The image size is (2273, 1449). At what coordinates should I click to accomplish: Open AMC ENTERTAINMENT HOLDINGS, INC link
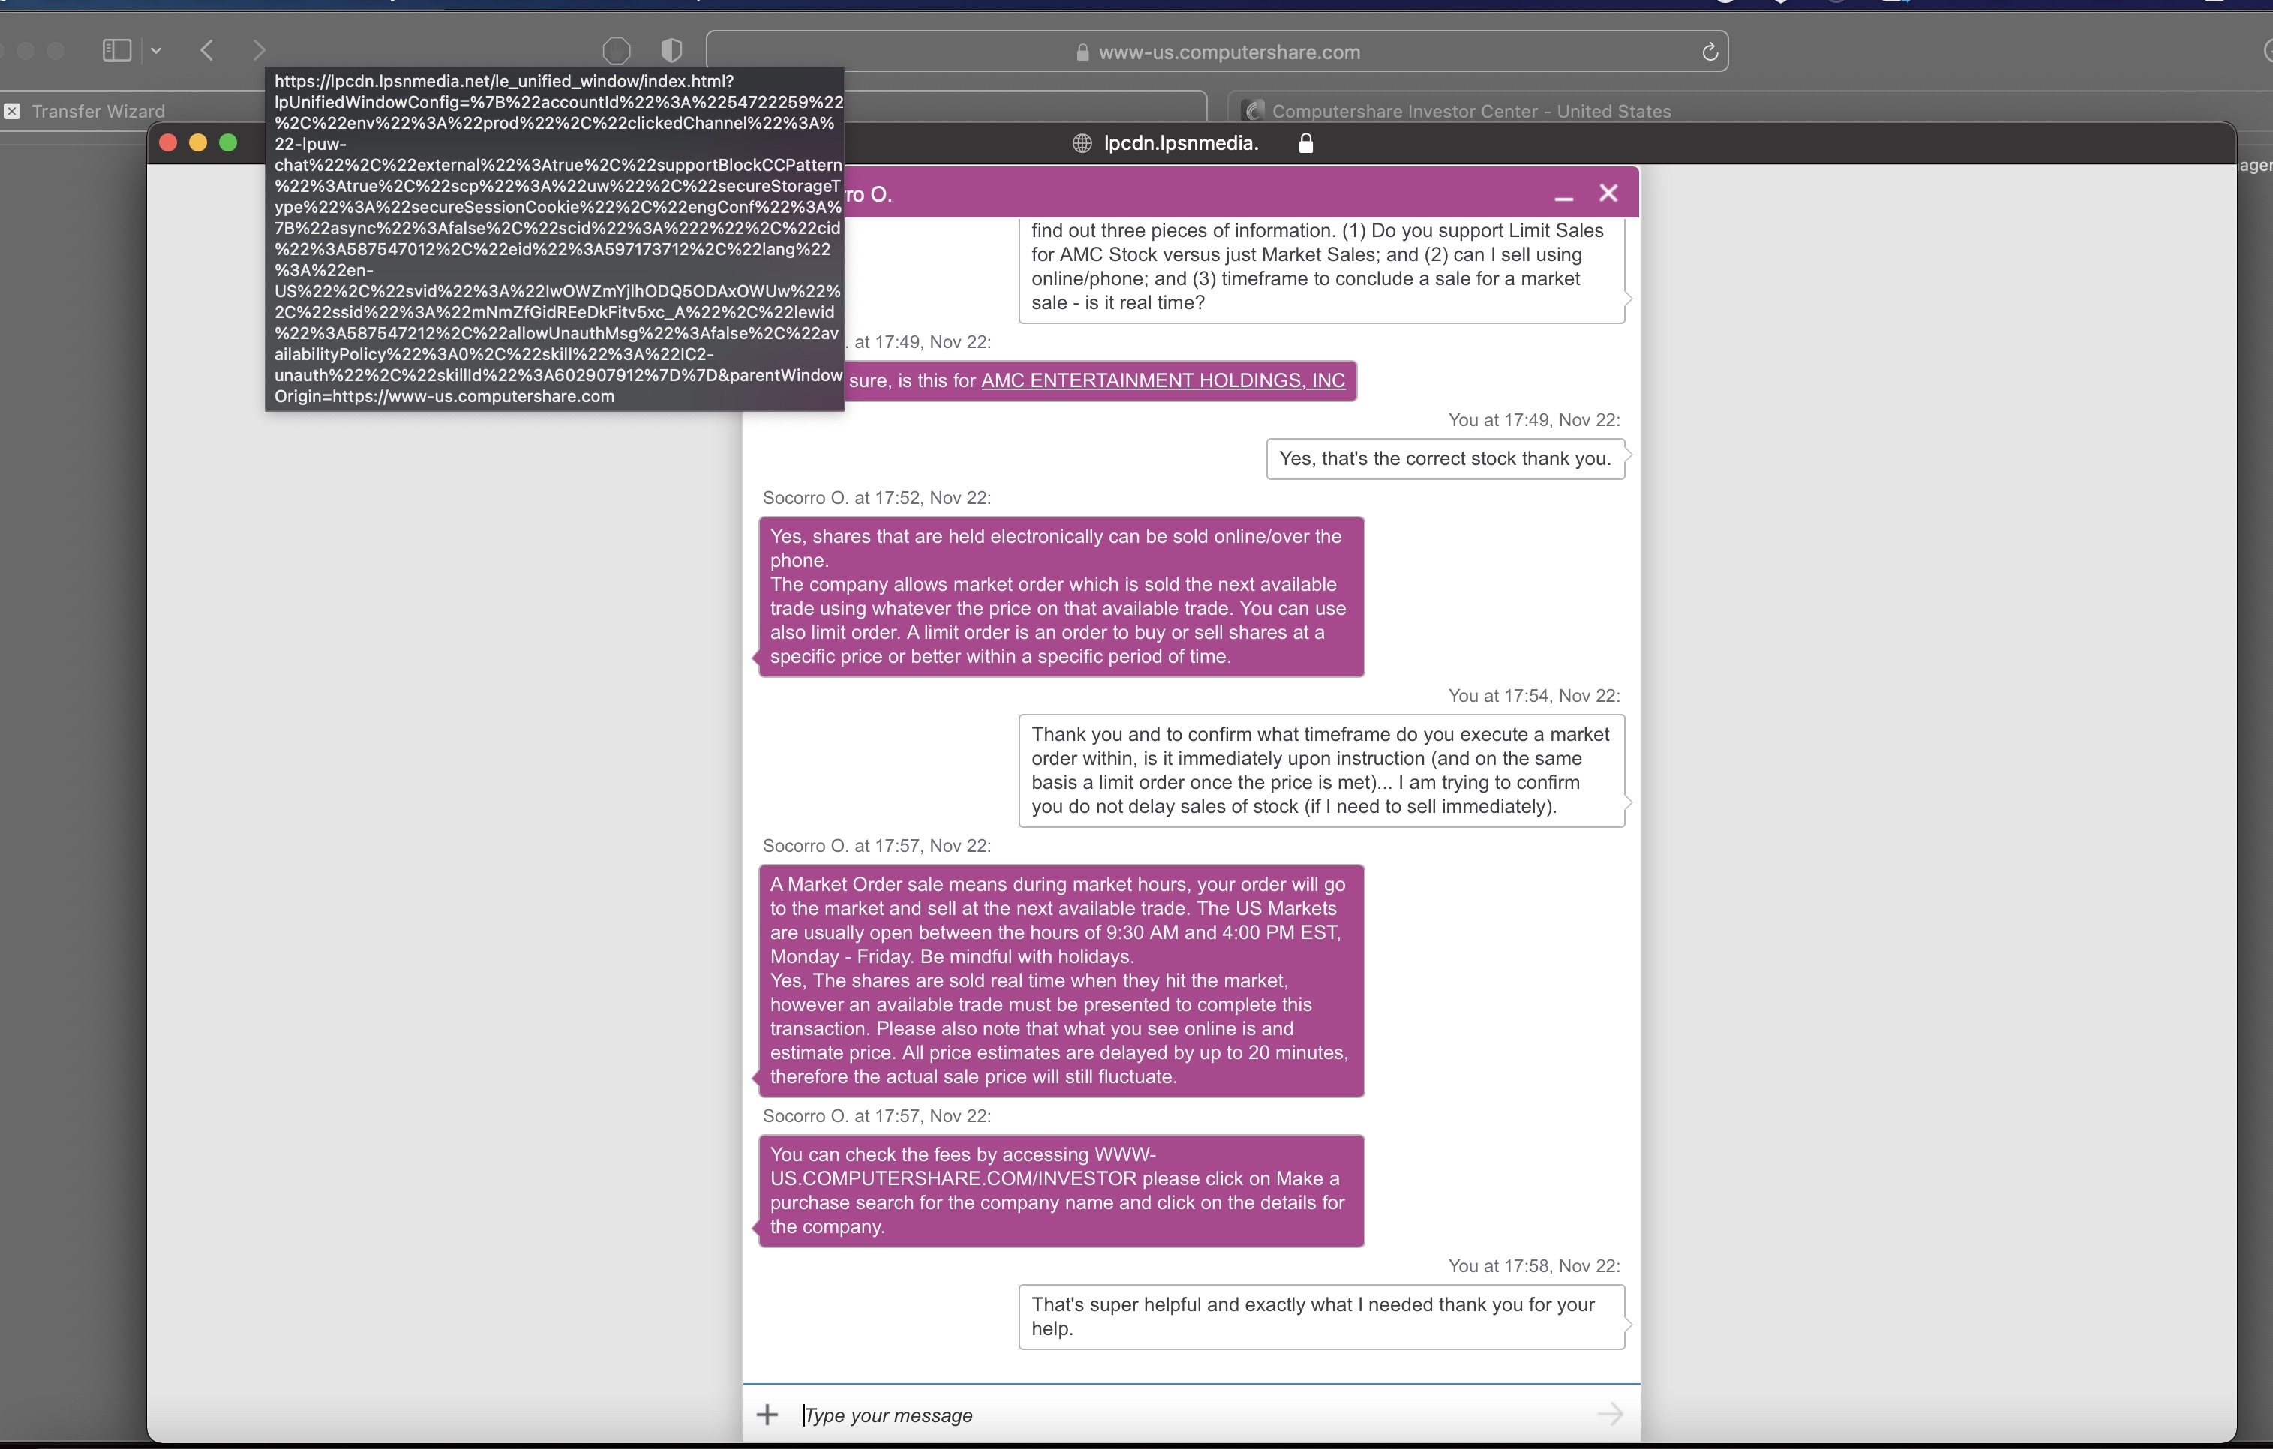click(1162, 380)
